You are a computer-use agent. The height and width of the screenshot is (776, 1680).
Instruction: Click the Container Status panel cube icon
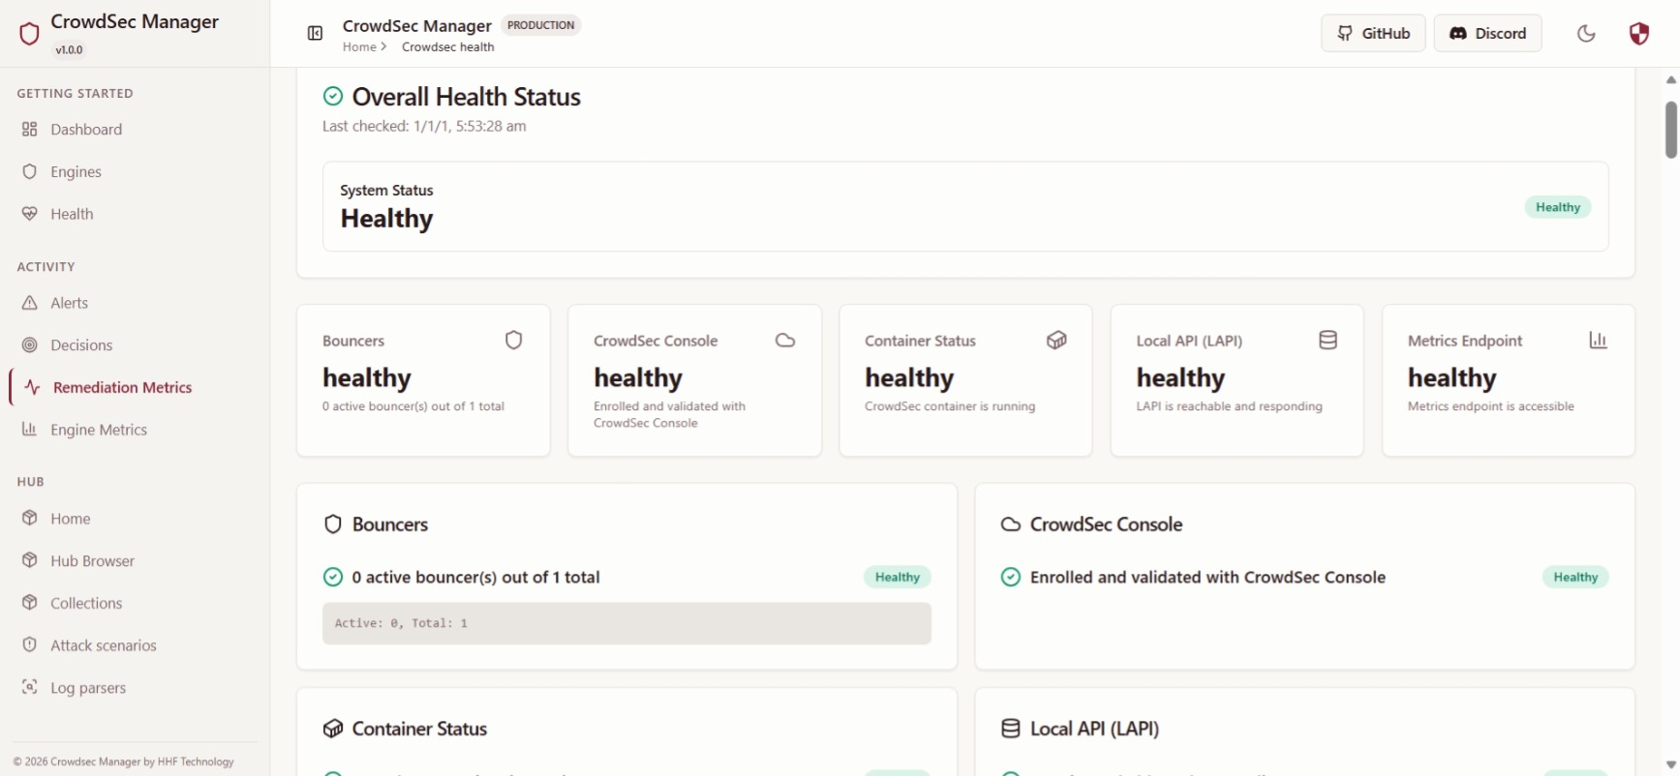pos(333,729)
